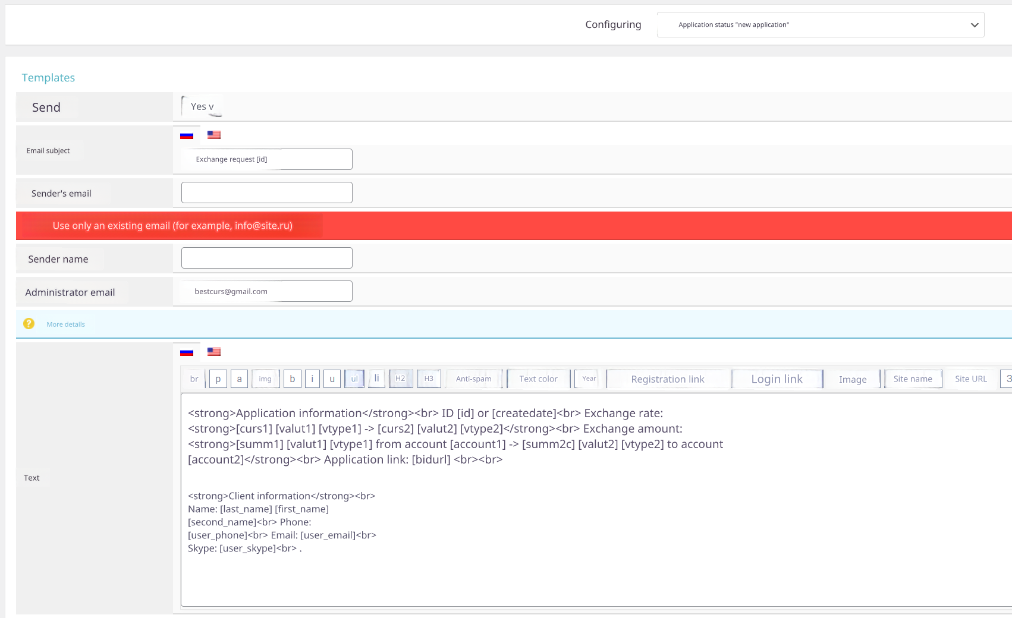1012x618 pixels.
Task: Open the Send Yes dropdown
Action: (x=202, y=107)
